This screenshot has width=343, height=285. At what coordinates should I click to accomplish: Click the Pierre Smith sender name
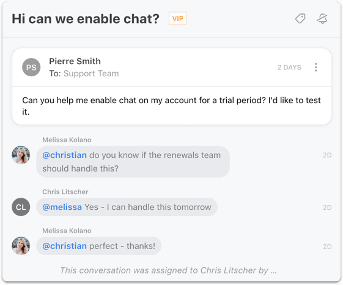[75, 62]
